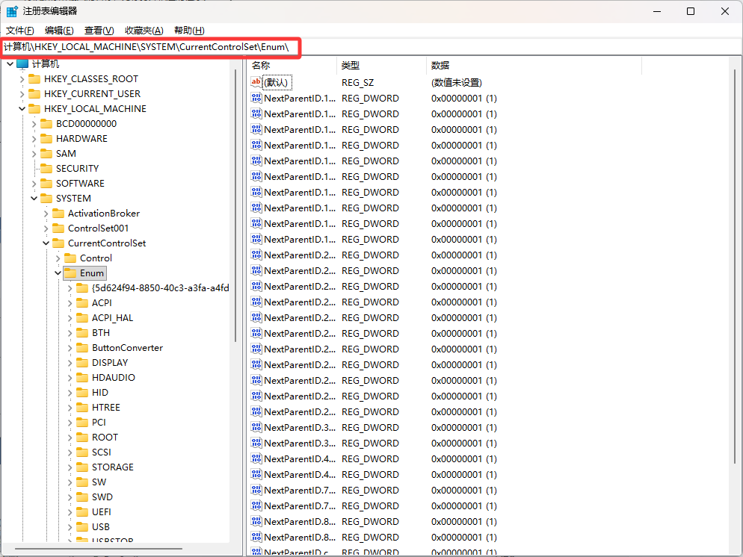The image size is (743, 557).
Task: Open the 查看(V) menu
Action: (x=99, y=31)
